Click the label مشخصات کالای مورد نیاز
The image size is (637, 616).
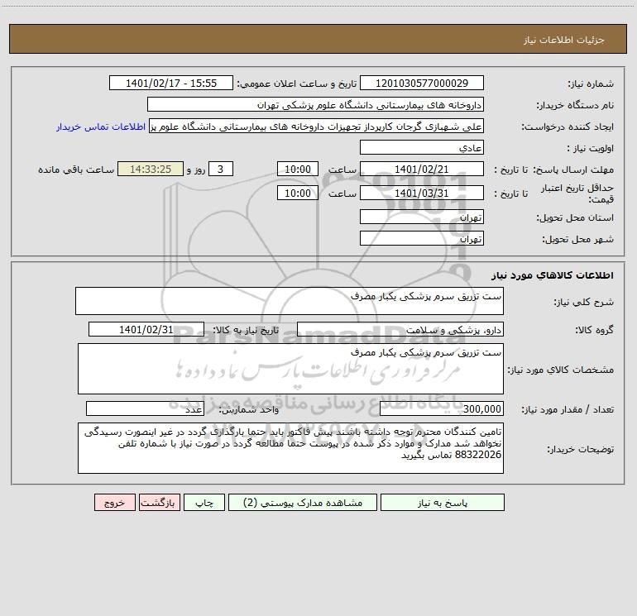click(561, 370)
